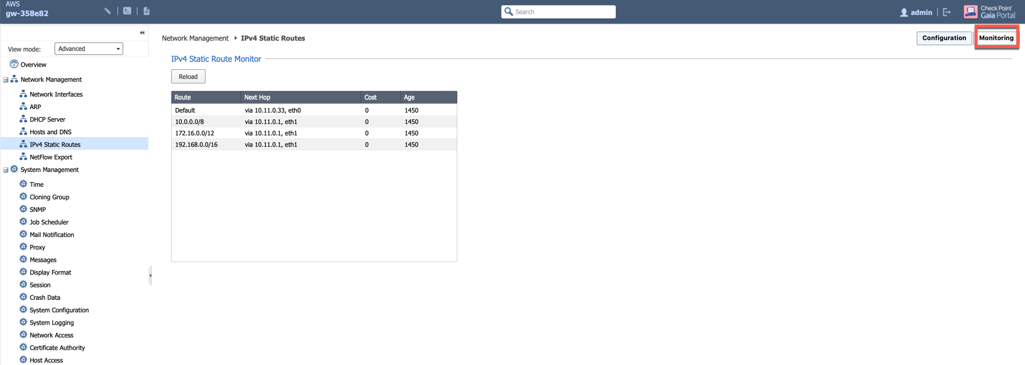Click Network Management in the breadcrumb

coord(195,38)
